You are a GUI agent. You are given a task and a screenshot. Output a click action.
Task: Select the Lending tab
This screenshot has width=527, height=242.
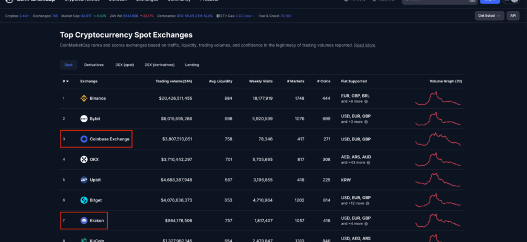[x=192, y=65]
